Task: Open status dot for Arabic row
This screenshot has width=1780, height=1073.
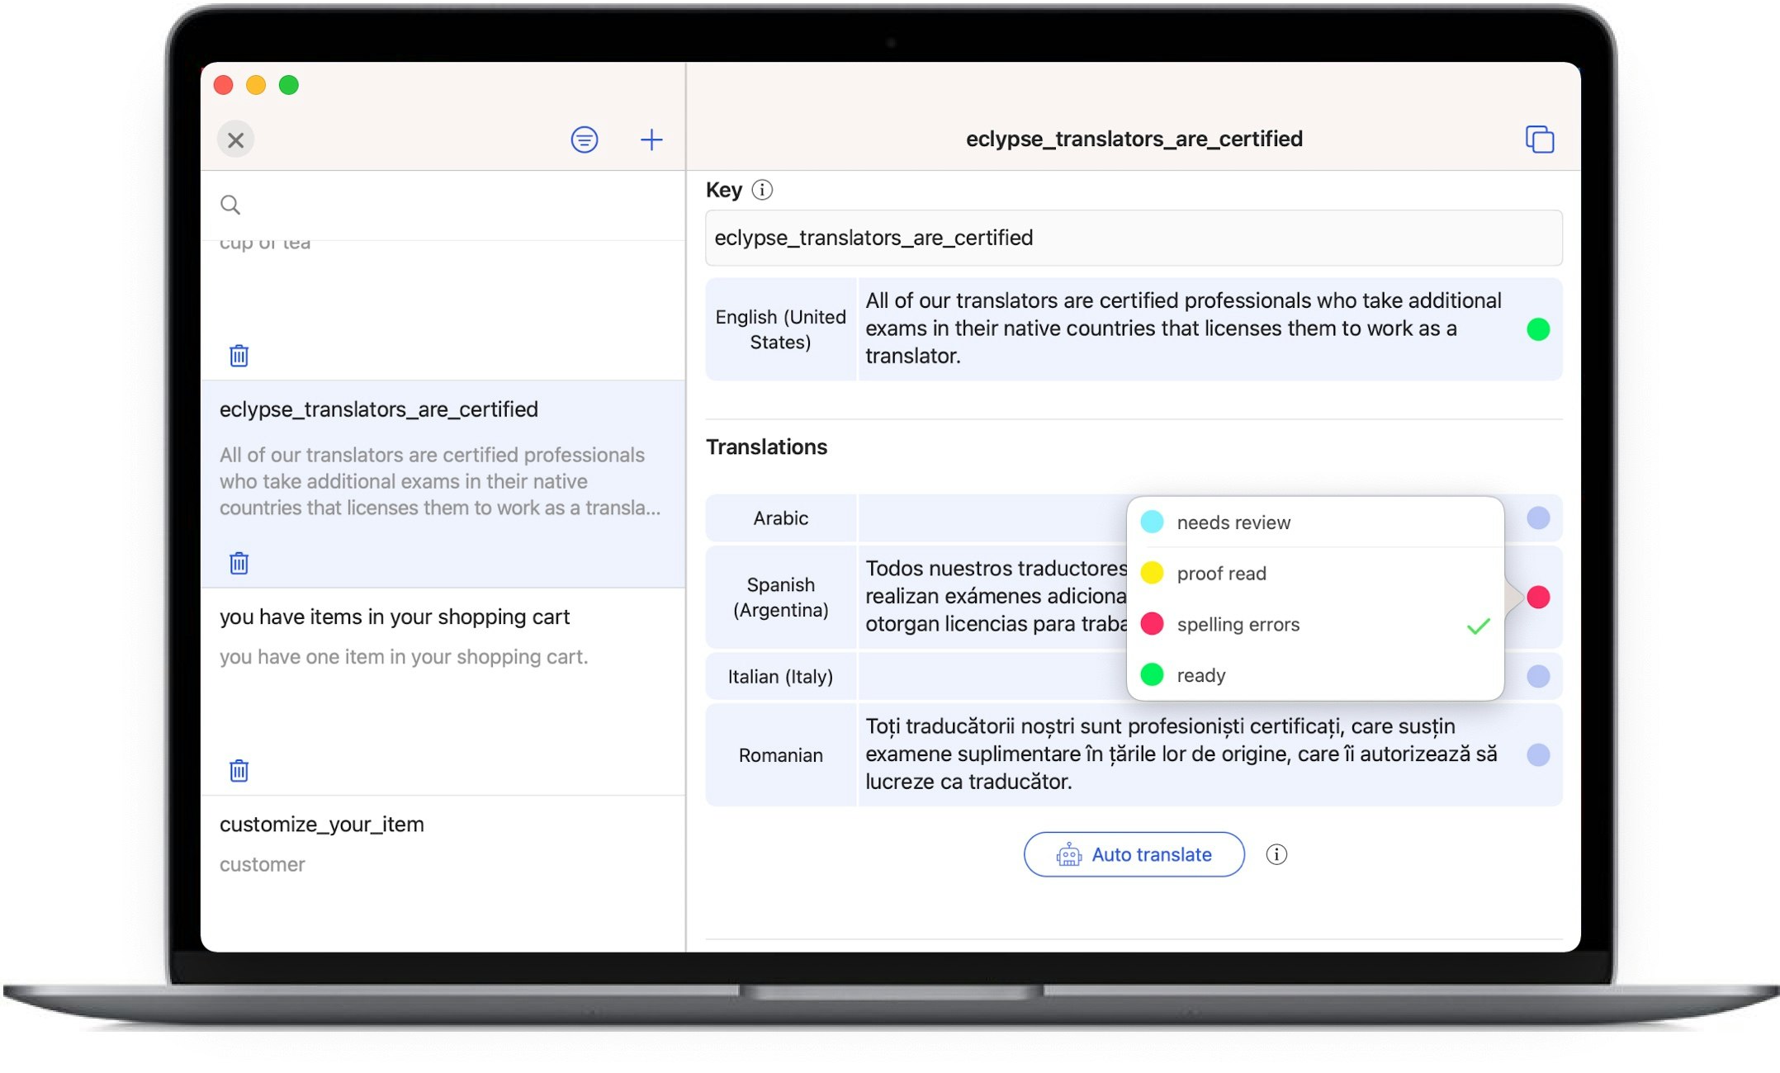Action: point(1538,518)
